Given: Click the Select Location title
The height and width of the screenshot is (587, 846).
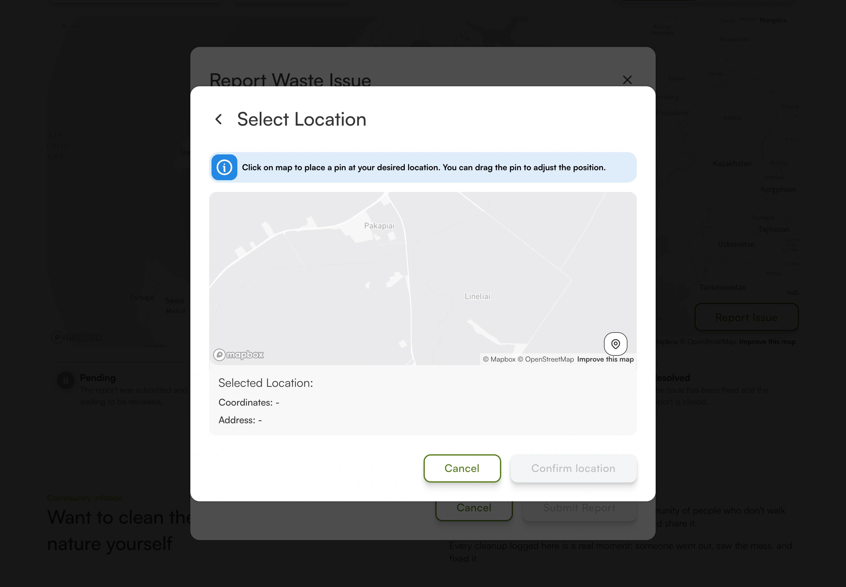Looking at the screenshot, I should point(301,119).
